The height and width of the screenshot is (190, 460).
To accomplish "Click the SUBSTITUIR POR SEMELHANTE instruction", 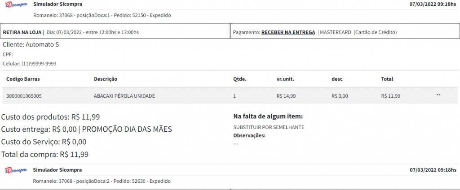I will [x=269, y=127].
